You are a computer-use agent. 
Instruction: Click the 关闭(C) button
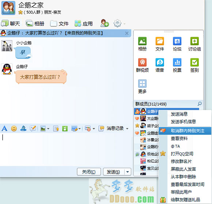89,172
